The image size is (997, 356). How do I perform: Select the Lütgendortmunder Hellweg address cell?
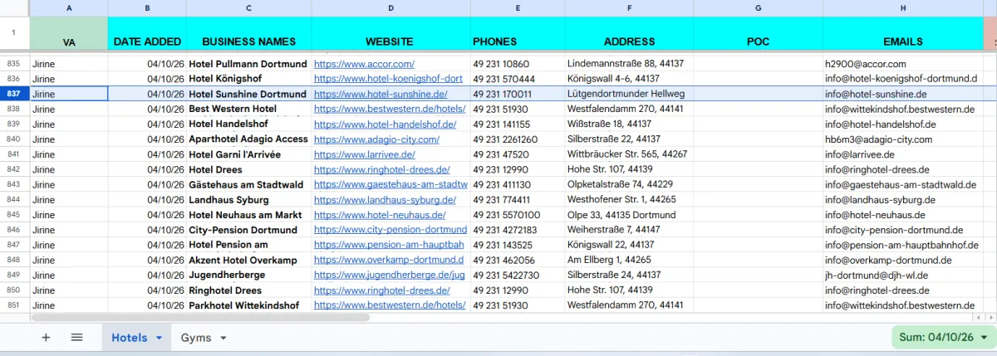click(x=629, y=94)
